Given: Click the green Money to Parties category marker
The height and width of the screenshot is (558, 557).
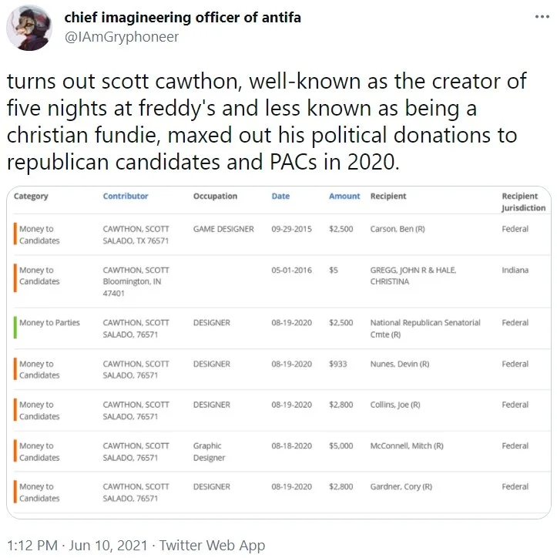Looking at the screenshot, I should pos(15,328).
